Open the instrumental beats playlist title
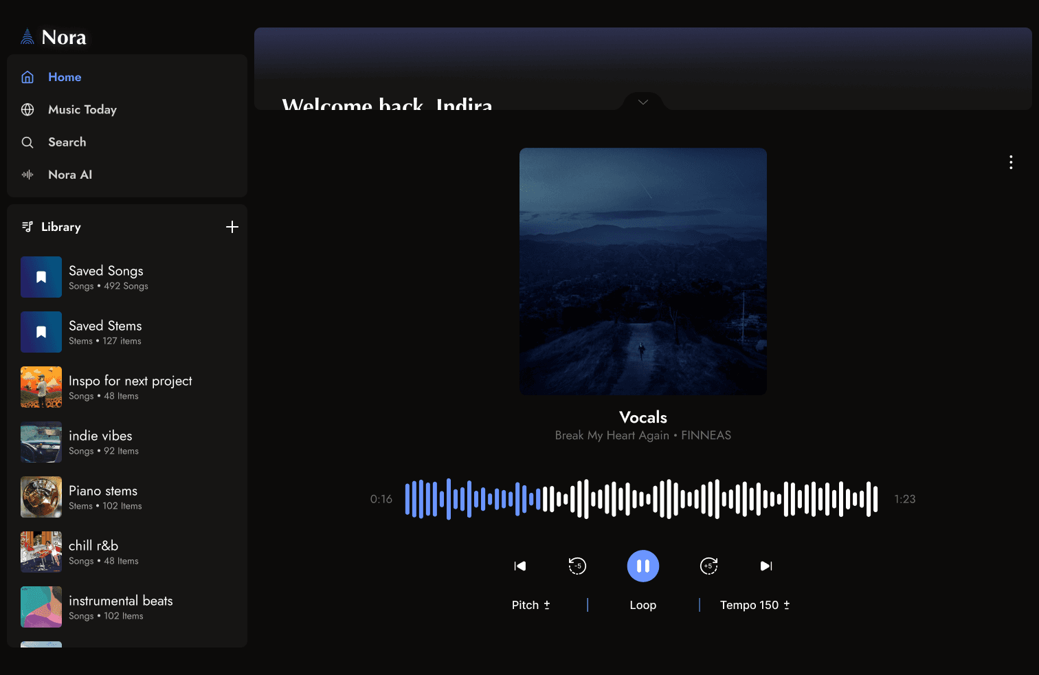The width and height of the screenshot is (1039, 675). 121,601
